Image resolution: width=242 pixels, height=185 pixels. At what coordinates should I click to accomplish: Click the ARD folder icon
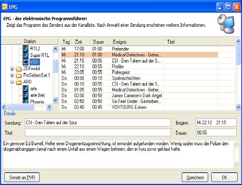(19, 82)
